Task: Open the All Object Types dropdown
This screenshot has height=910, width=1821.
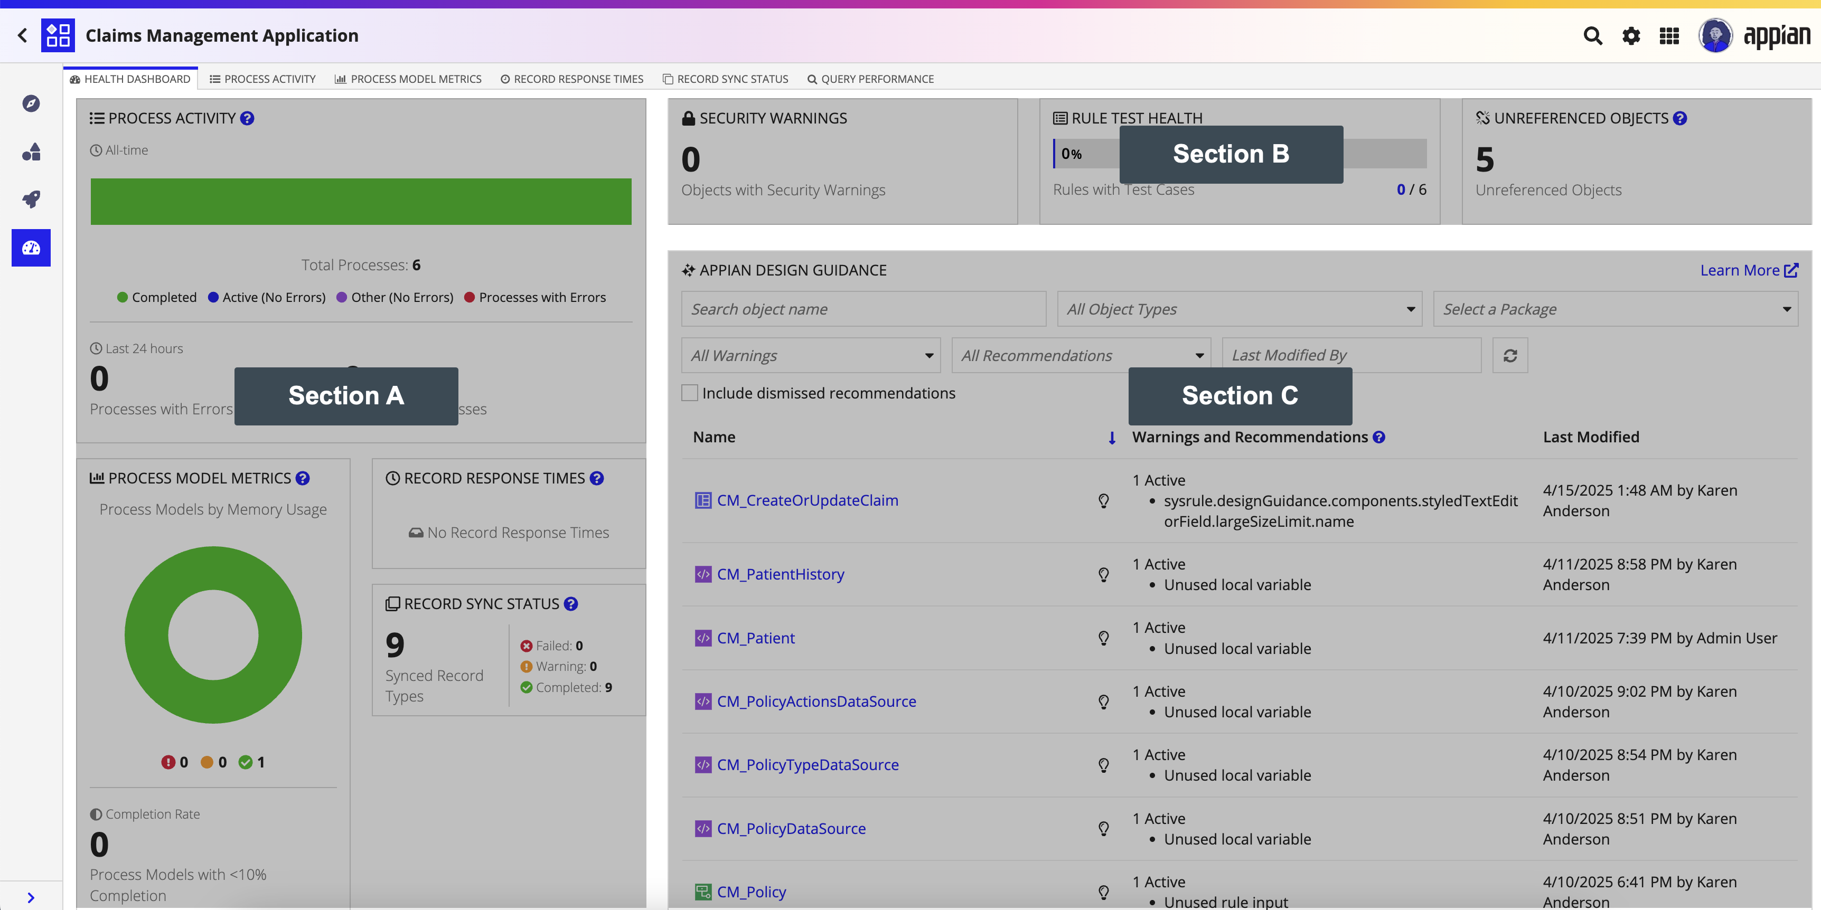Action: 1239,309
